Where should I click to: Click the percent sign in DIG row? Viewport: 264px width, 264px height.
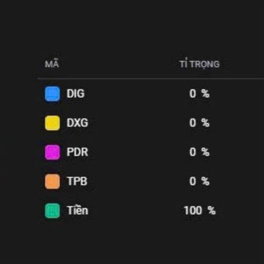205,94
